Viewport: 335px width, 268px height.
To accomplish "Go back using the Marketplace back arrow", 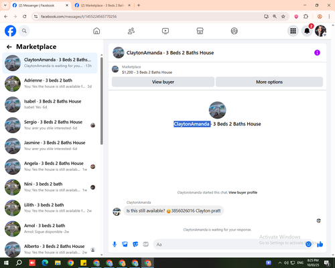I will pyautogui.click(x=9, y=47).
